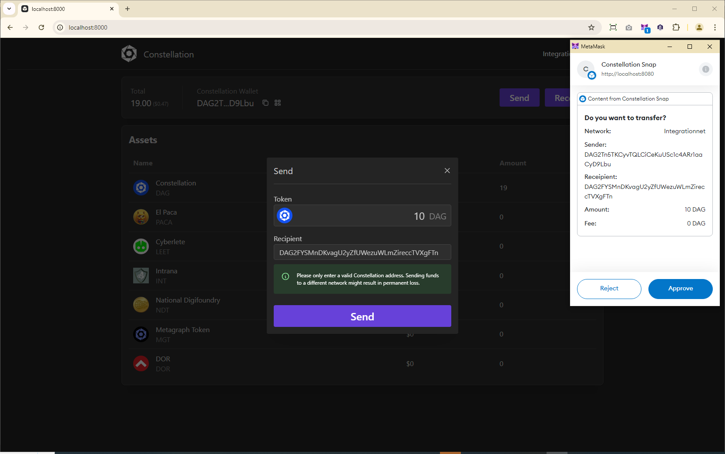
Task: Click the DOR asset name
Action: point(163,359)
